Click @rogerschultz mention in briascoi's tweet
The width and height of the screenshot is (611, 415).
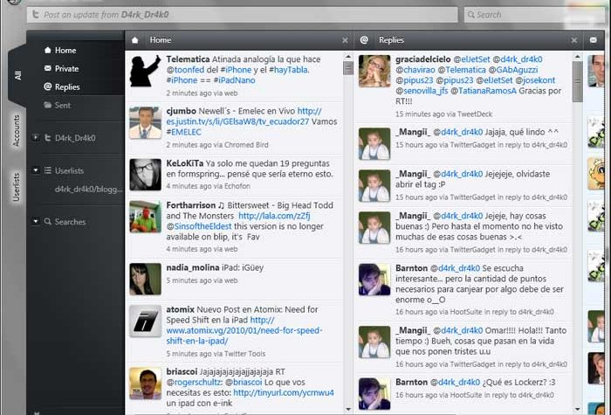(x=194, y=383)
